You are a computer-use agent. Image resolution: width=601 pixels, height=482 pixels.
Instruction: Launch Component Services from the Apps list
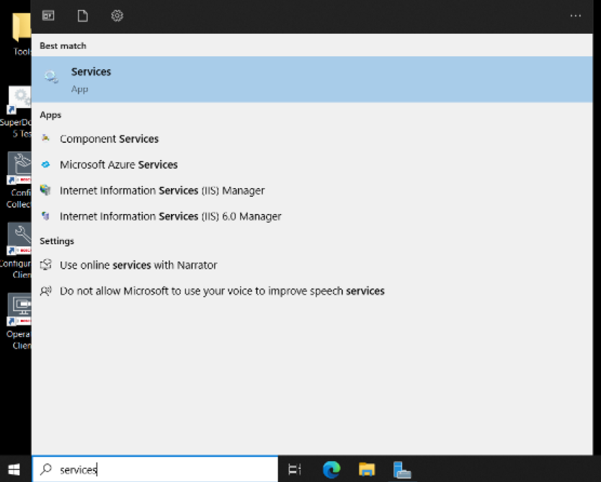109,139
